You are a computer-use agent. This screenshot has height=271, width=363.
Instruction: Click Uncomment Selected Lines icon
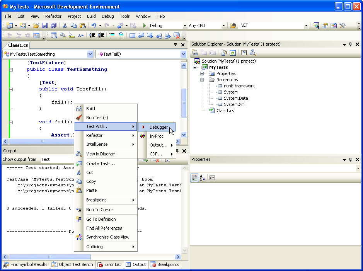(x=121, y=36)
